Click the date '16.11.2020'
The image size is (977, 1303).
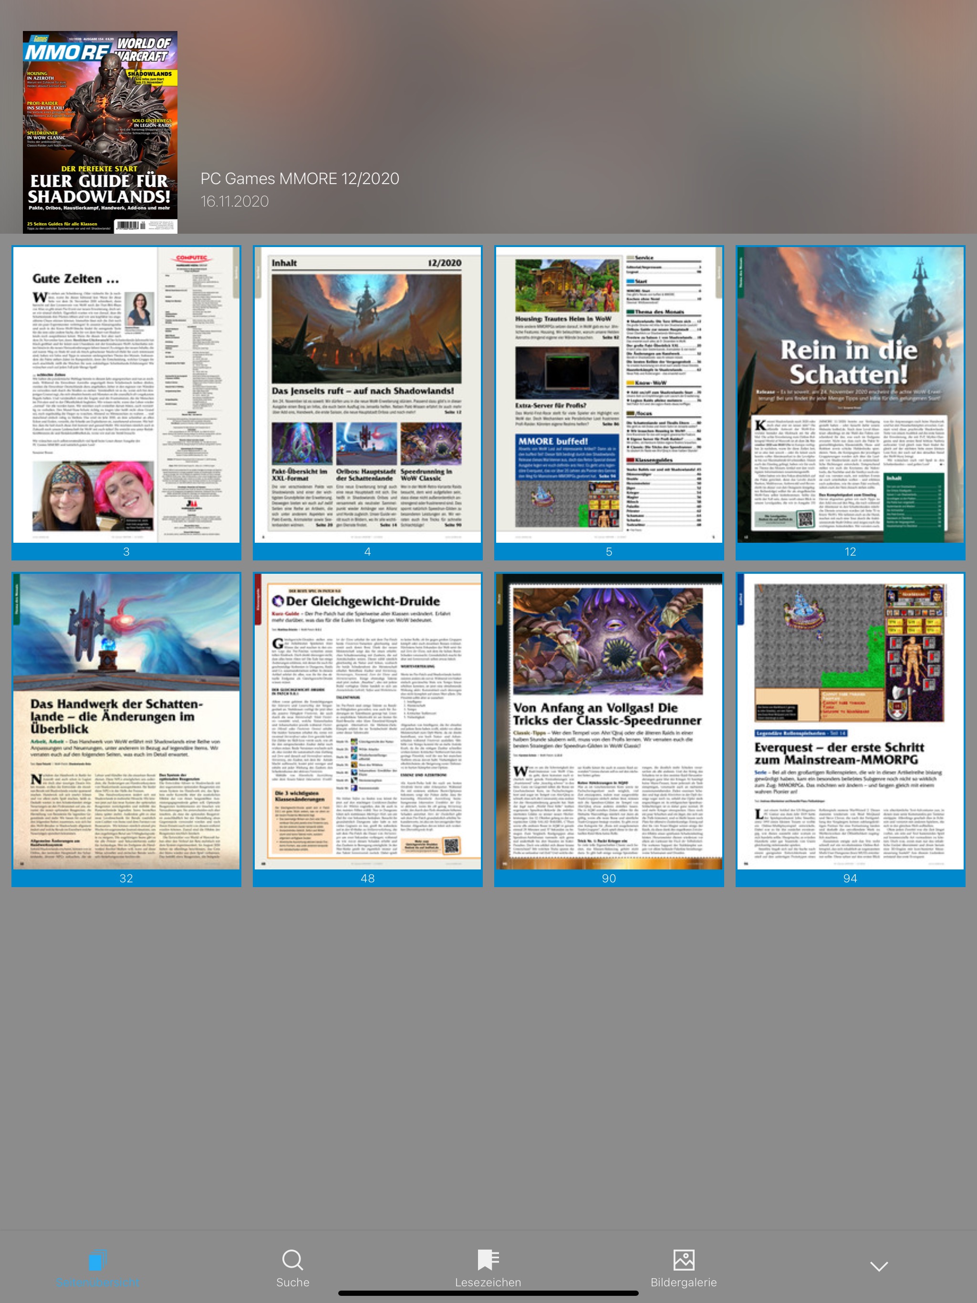[235, 201]
